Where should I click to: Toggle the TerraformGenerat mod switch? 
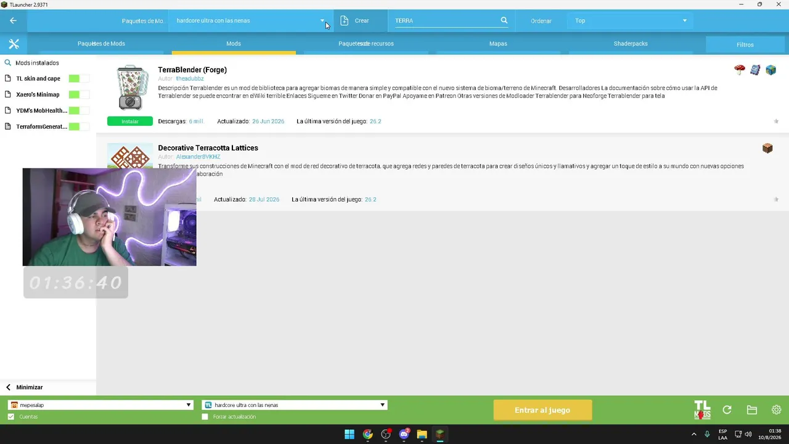tap(79, 126)
